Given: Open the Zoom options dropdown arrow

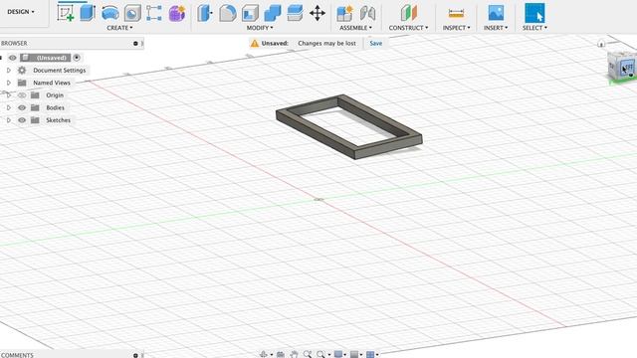Looking at the screenshot, I should (x=329, y=355).
